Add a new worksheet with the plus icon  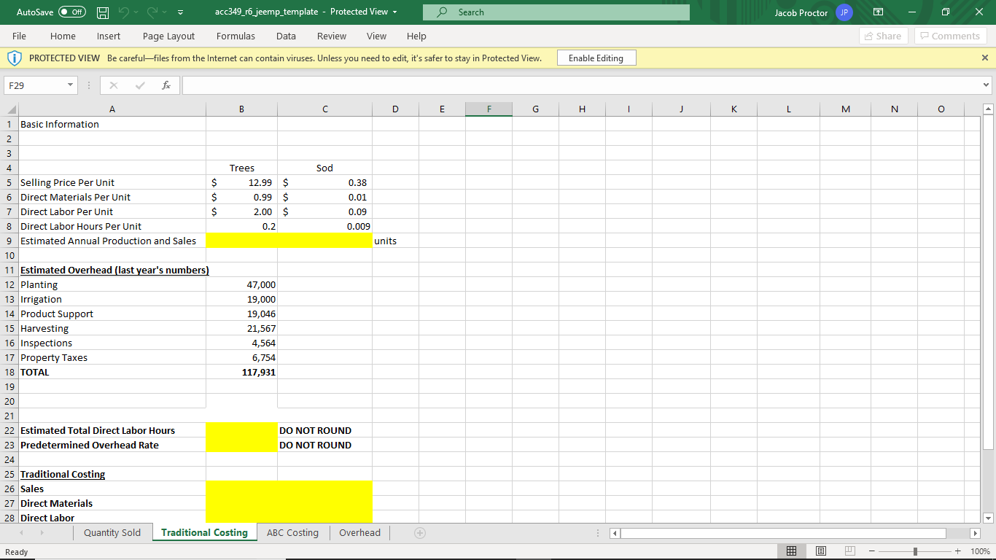(419, 533)
